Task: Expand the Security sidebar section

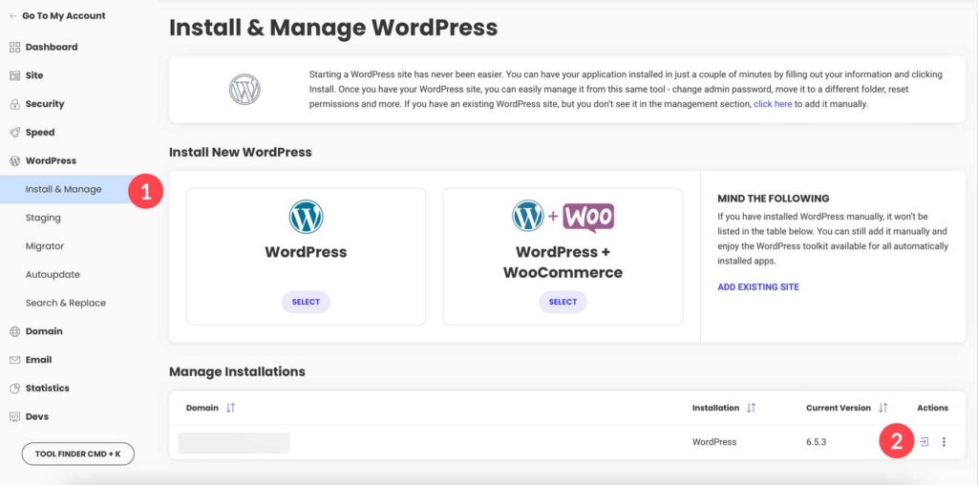Action: pos(45,104)
